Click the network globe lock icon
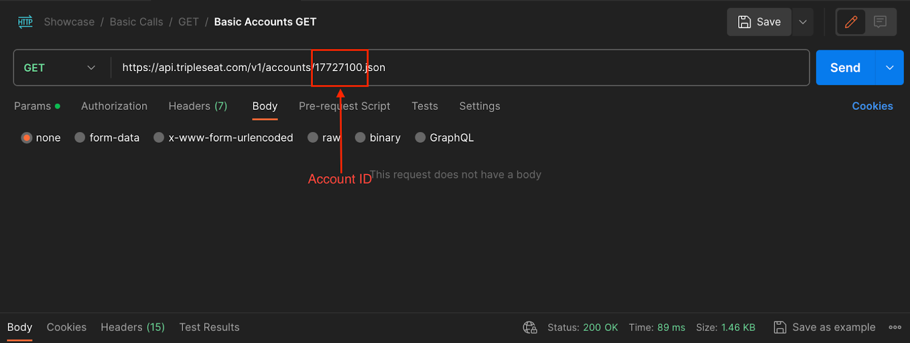Viewport: 910px width, 343px height. pyautogui.click(x=530, y=328)
